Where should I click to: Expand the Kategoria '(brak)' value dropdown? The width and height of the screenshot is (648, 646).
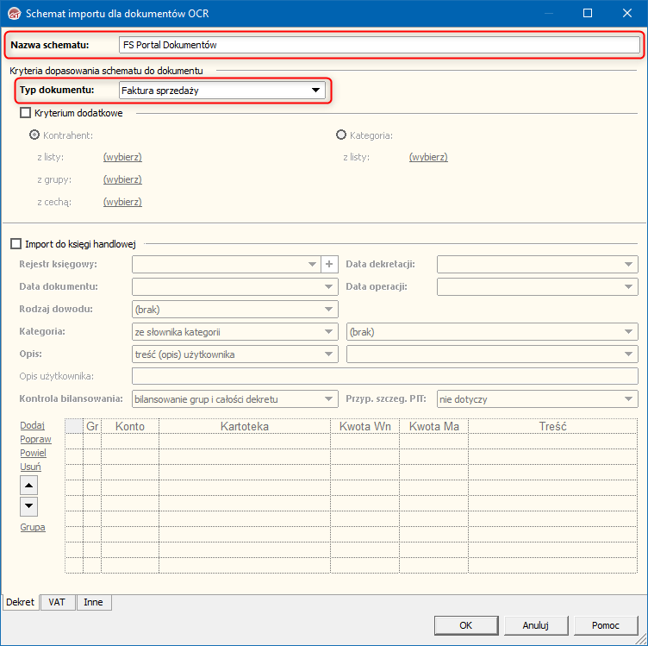[x=492, y=332]
